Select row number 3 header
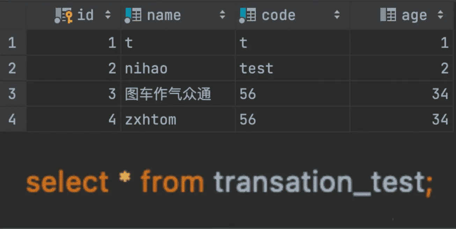456x229 pixels. click(12, 94)
